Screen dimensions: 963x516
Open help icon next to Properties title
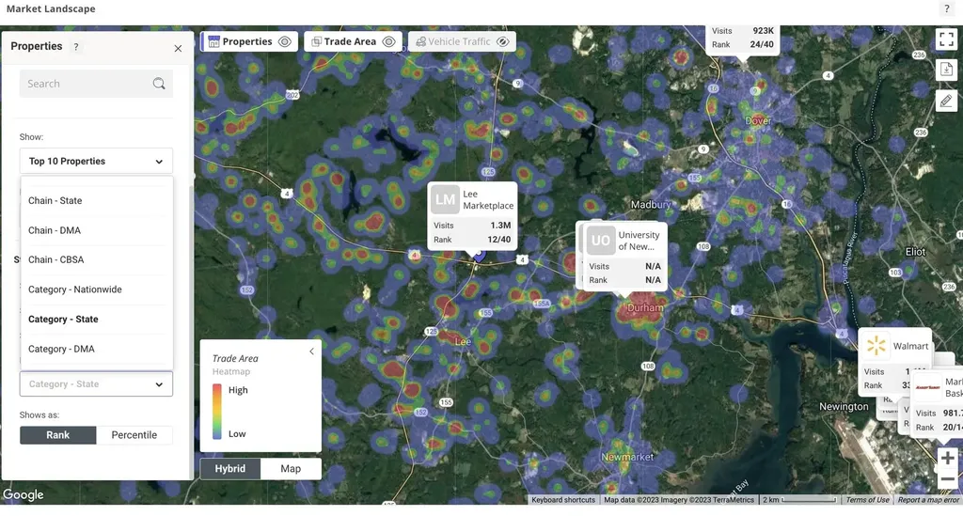pyautogui.click(x=76, y=47)
